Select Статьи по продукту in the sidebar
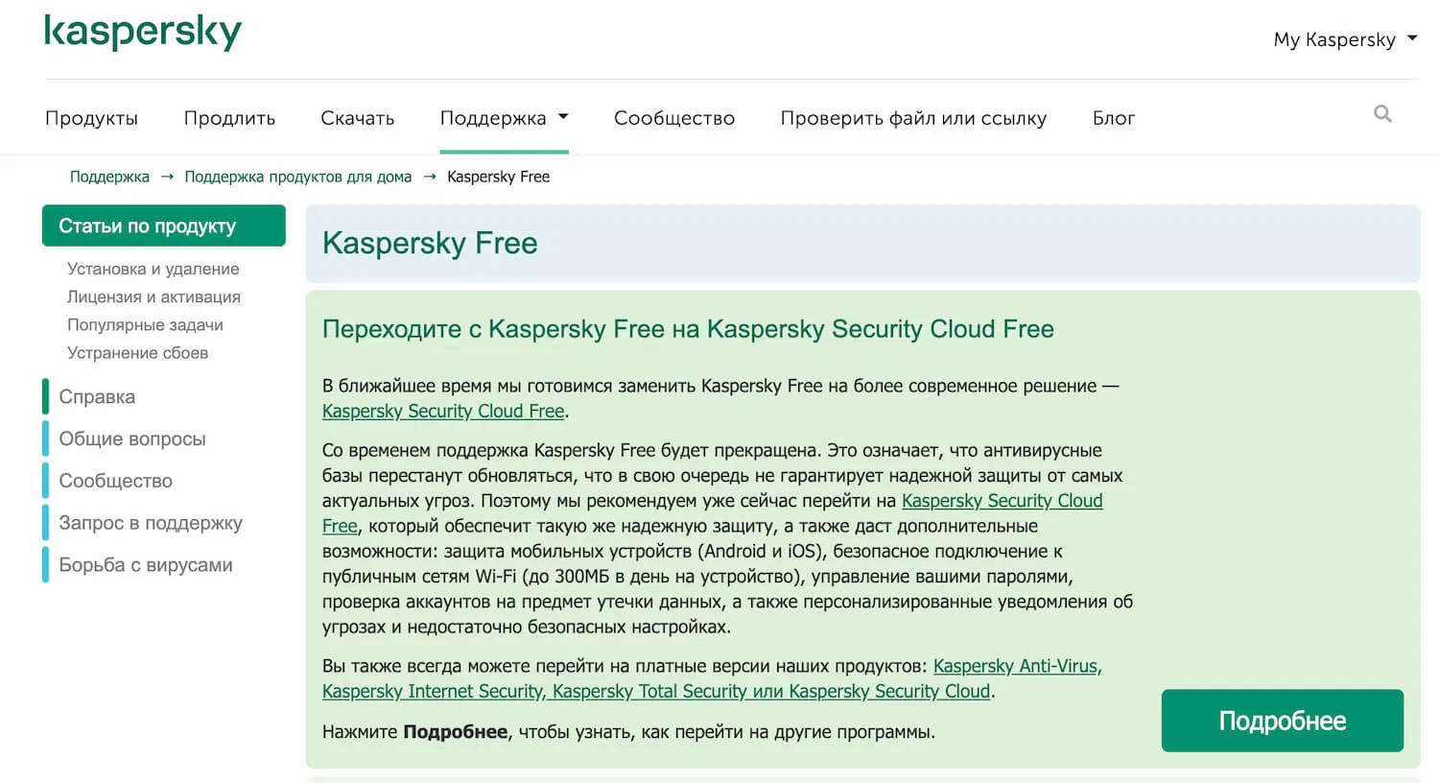 (163, 225)
